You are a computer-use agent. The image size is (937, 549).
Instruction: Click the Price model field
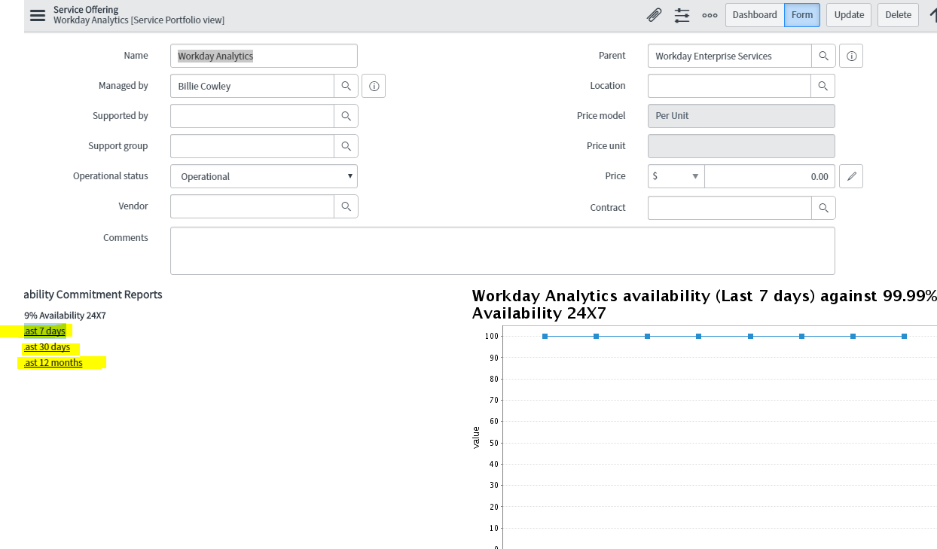741,116
